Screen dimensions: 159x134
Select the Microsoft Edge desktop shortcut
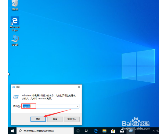point(15,24)
